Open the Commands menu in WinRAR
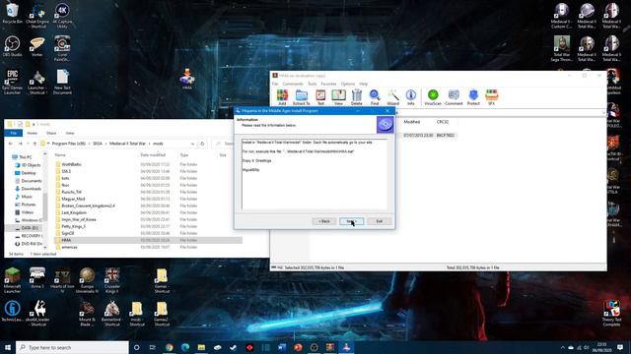Screen dimensions: 631x354 click(x=293, y=84)
